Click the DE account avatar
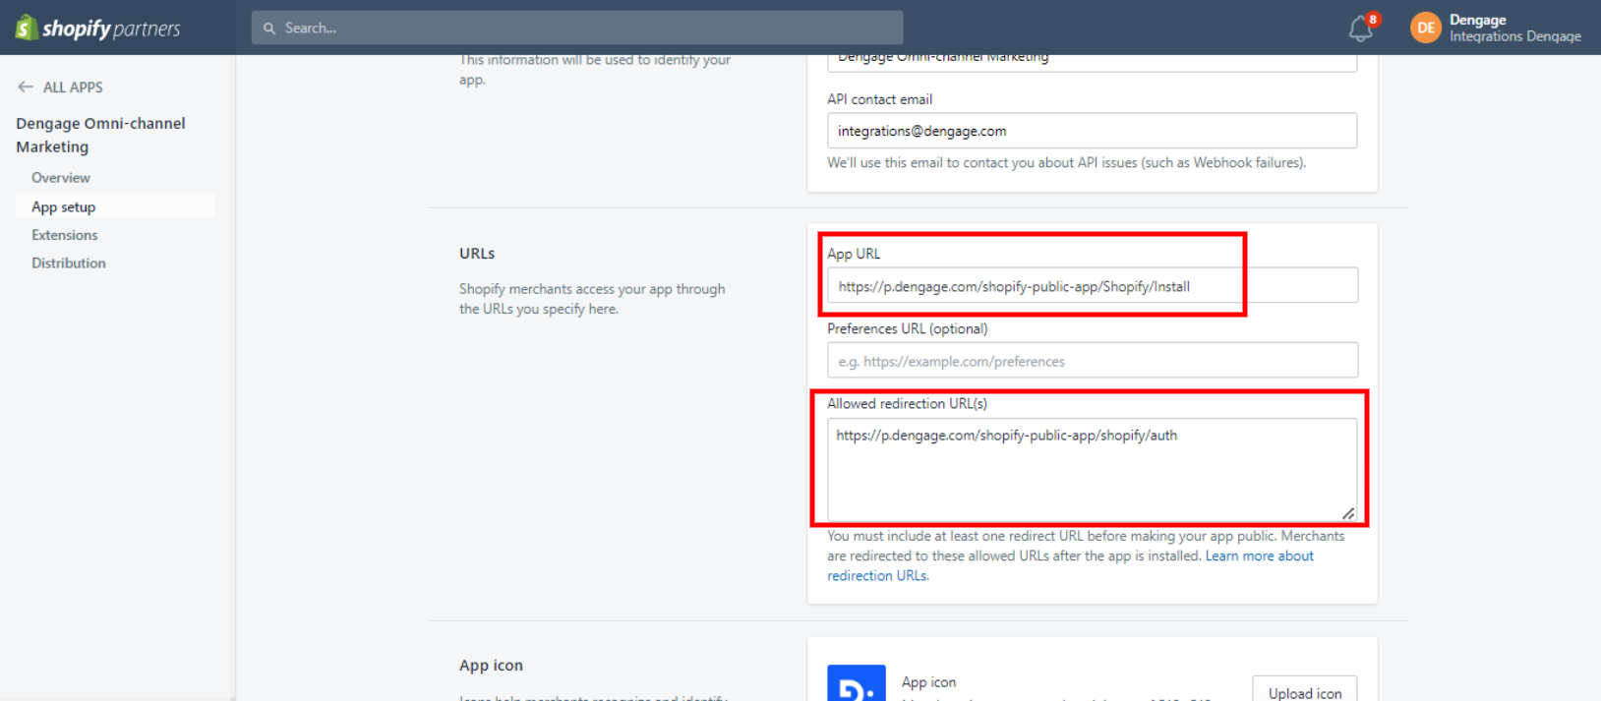Screen dimensions: 1601x701 (1425, 28)
